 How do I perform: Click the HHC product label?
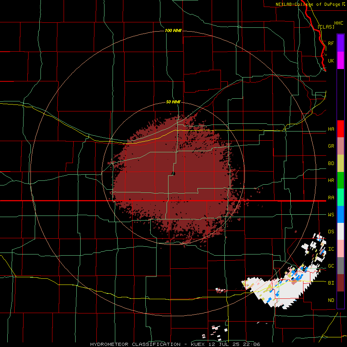[x=339, y=23]
